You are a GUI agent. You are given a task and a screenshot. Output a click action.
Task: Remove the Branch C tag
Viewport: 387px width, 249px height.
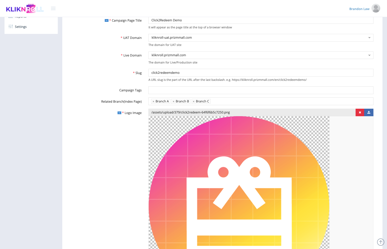[194, 101]
